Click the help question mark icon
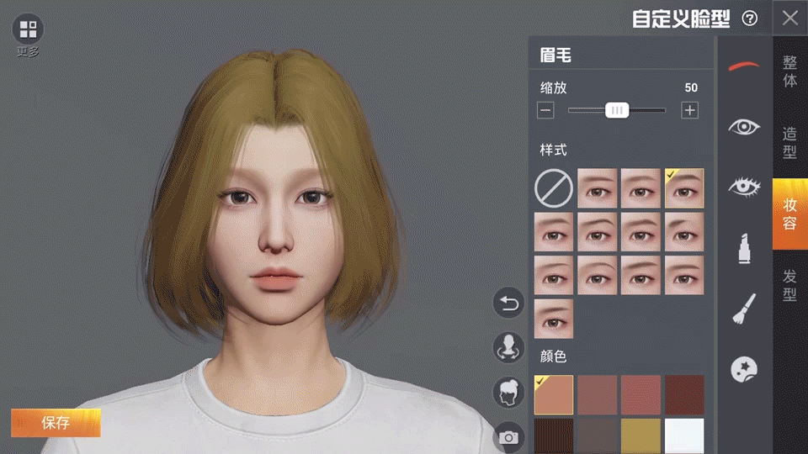This screenshot has height=454, width=808. click(749, 18)
